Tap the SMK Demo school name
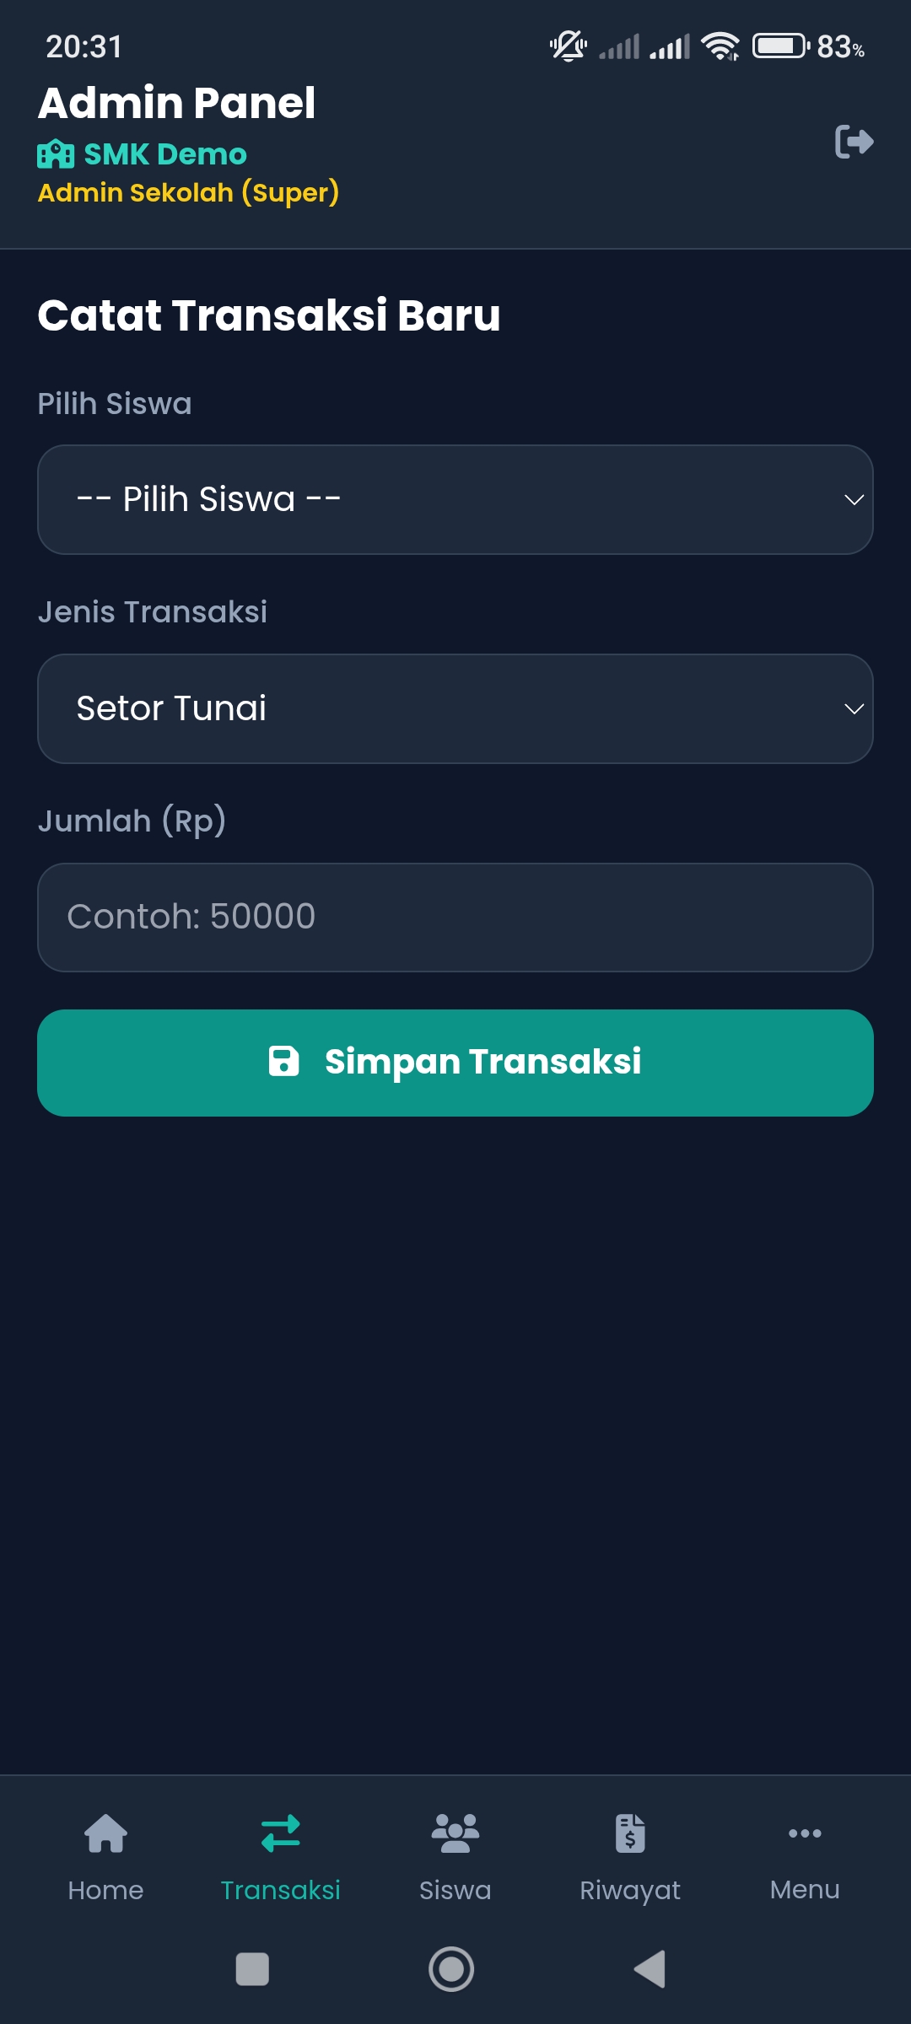Screen dimensions: 911x2024 [x=165, y=154]
